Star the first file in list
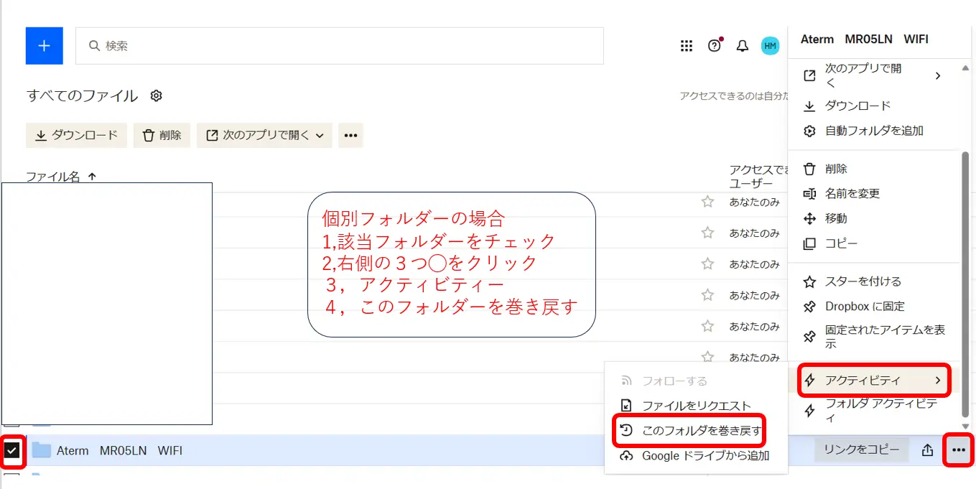 707,202
